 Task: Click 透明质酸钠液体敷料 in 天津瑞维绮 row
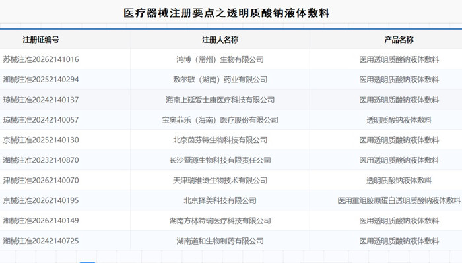point(399,181)
